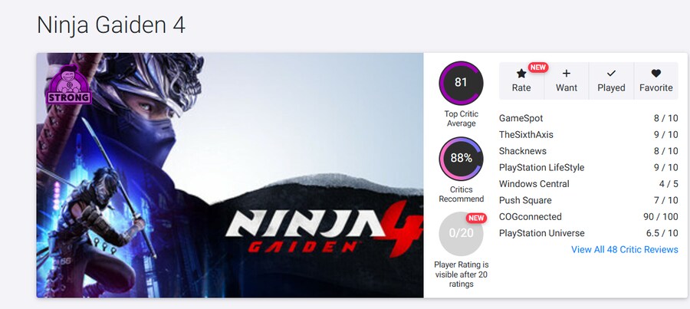The width and height of the screenshot is (690, 309).
Task: View All 48 Critic Reviews
Action: coord(624,250)
